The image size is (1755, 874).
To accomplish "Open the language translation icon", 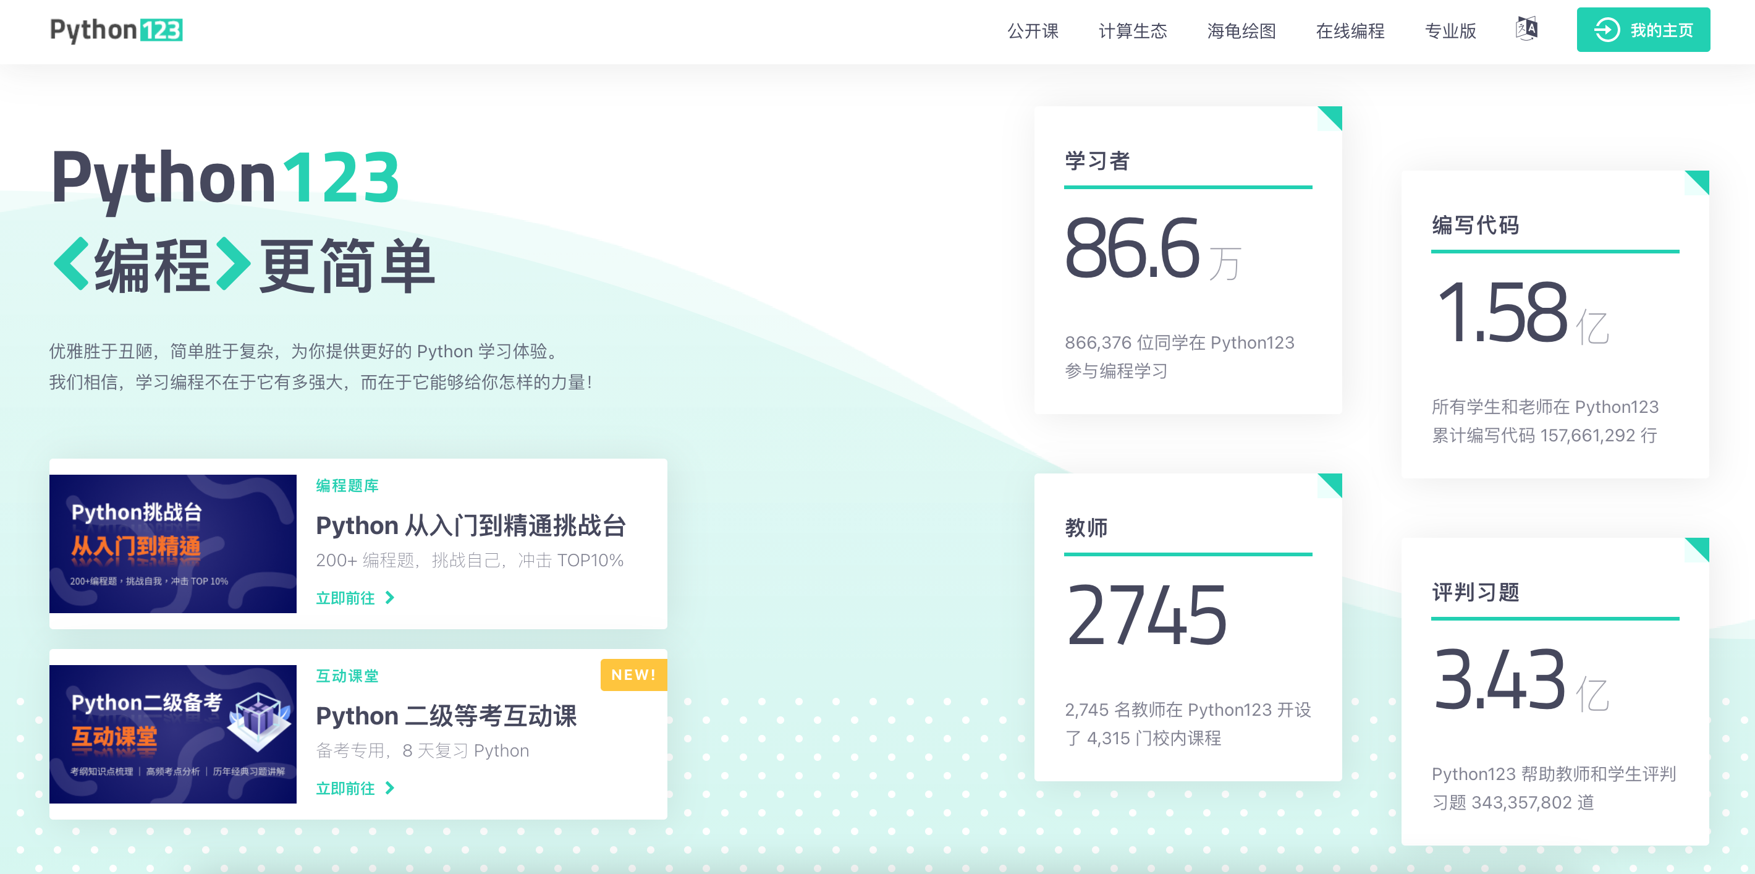I will coord(1526,29).
